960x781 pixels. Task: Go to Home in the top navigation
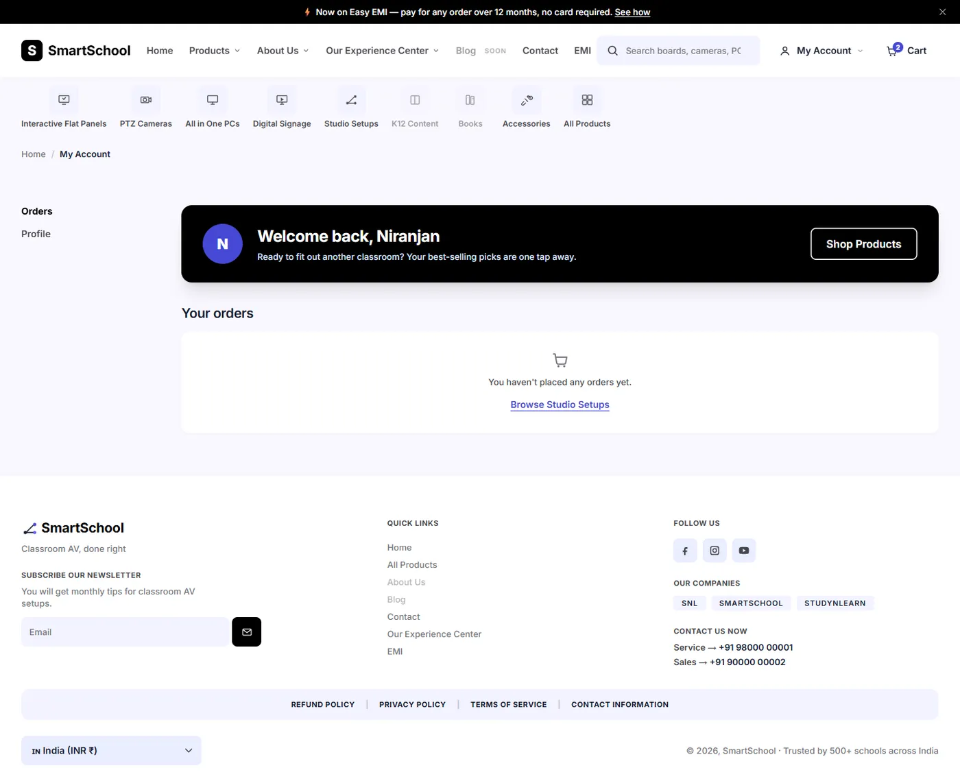pos(160,51)
